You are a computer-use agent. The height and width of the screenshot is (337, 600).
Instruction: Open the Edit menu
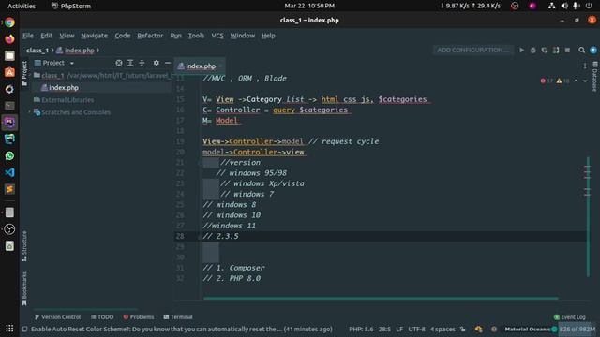coord(46,36)
